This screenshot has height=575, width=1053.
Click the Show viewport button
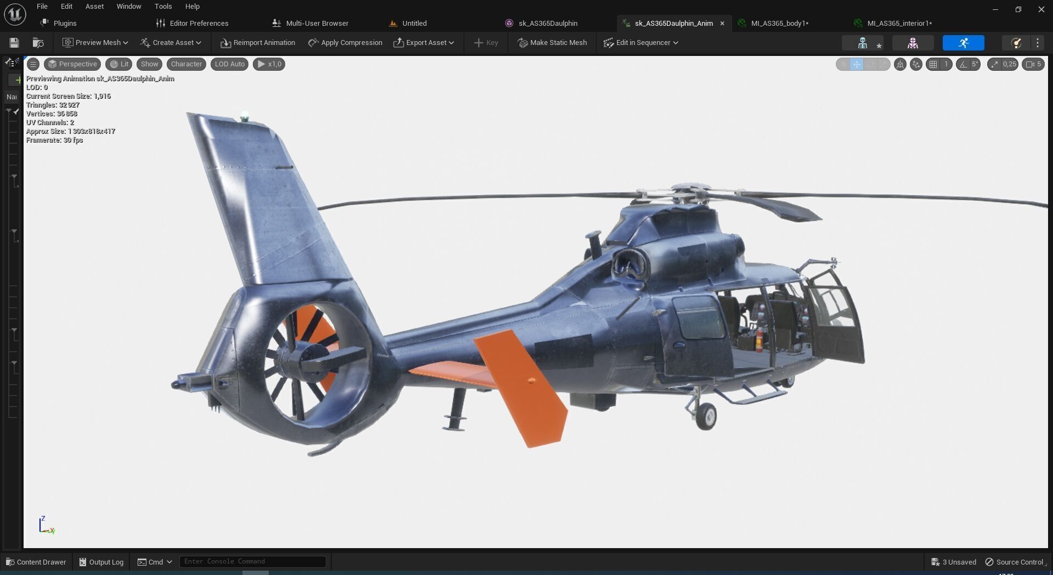point(149,64)
